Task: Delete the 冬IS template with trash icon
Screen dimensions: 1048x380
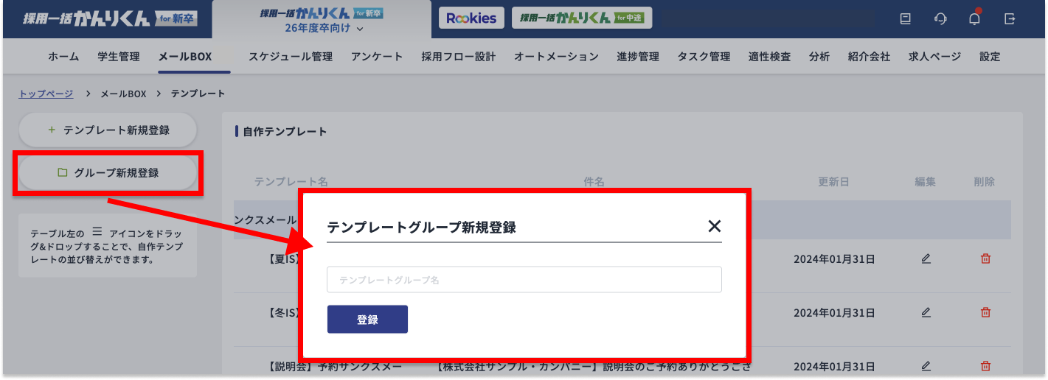Action: (x=985, y=312)
